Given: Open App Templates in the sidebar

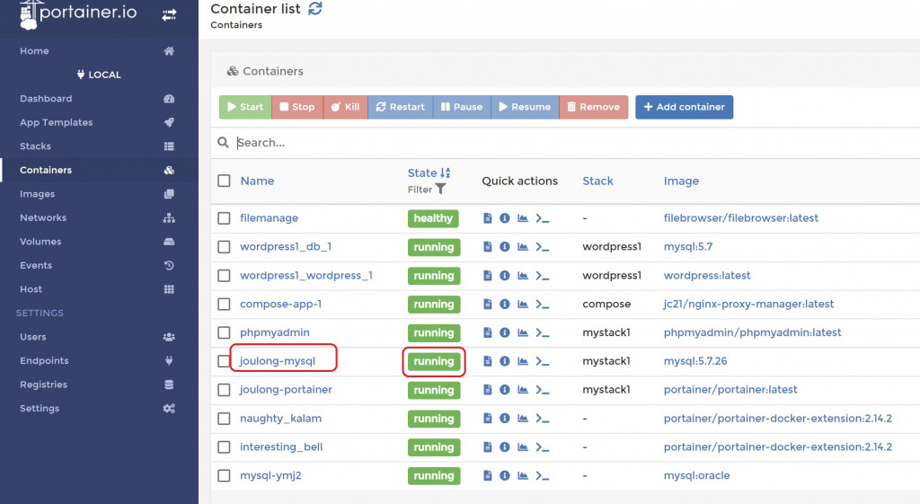Looking at the screenshot, I should (x=97, y=122).
